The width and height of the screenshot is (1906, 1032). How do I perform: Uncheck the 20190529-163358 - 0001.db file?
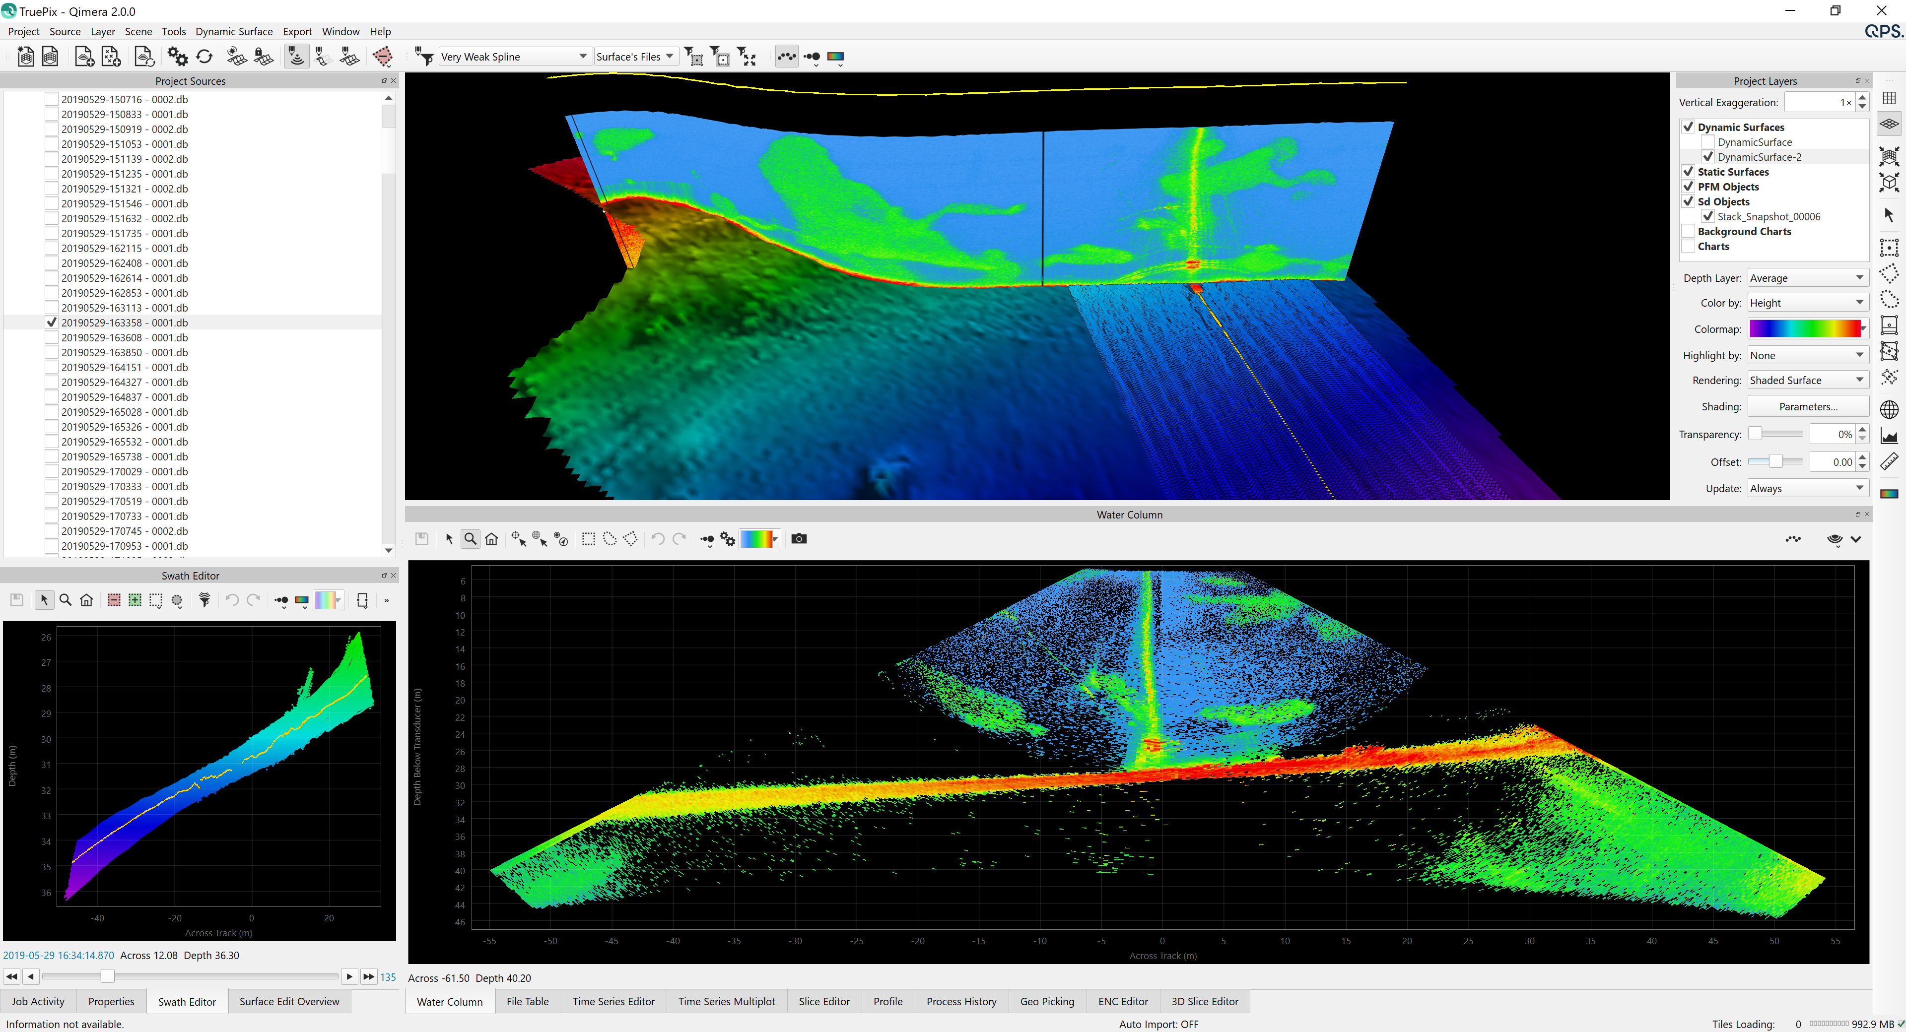(x=52, y=322)
